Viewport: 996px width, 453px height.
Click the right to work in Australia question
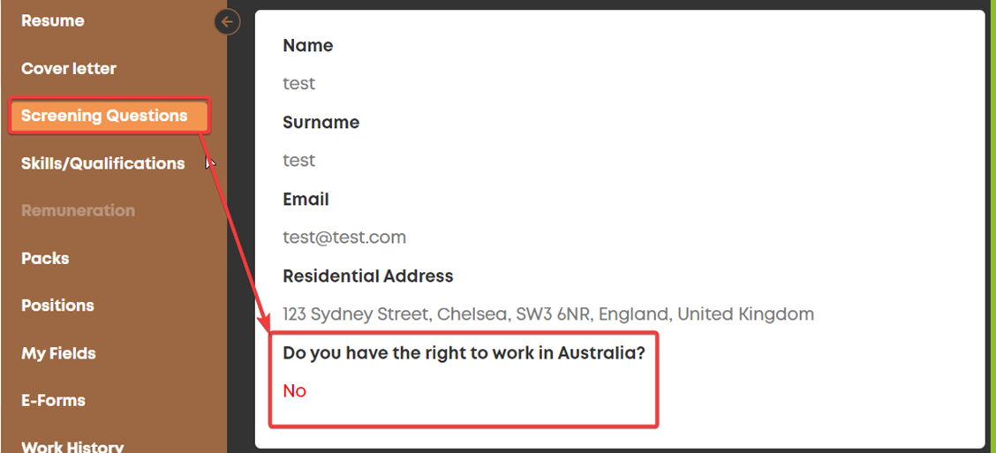tap(464, 353)
